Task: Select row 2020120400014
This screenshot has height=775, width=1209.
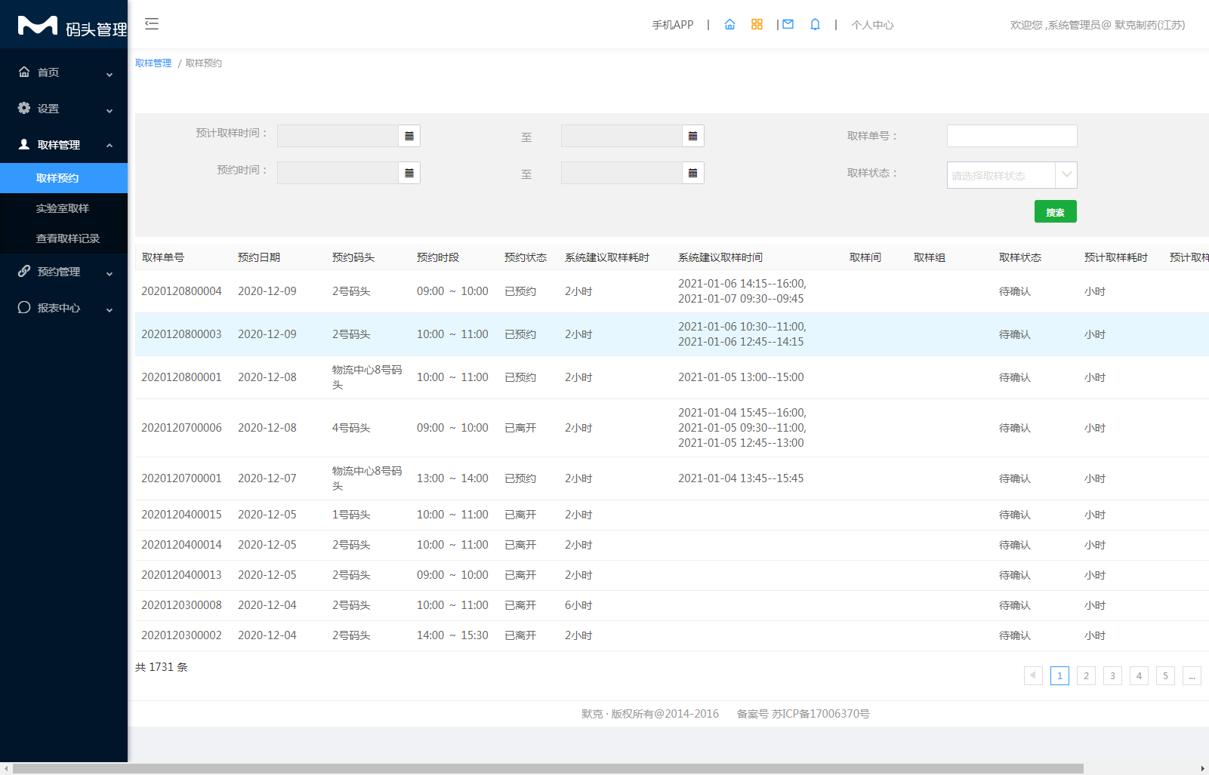Action: [x=672, y=545]
